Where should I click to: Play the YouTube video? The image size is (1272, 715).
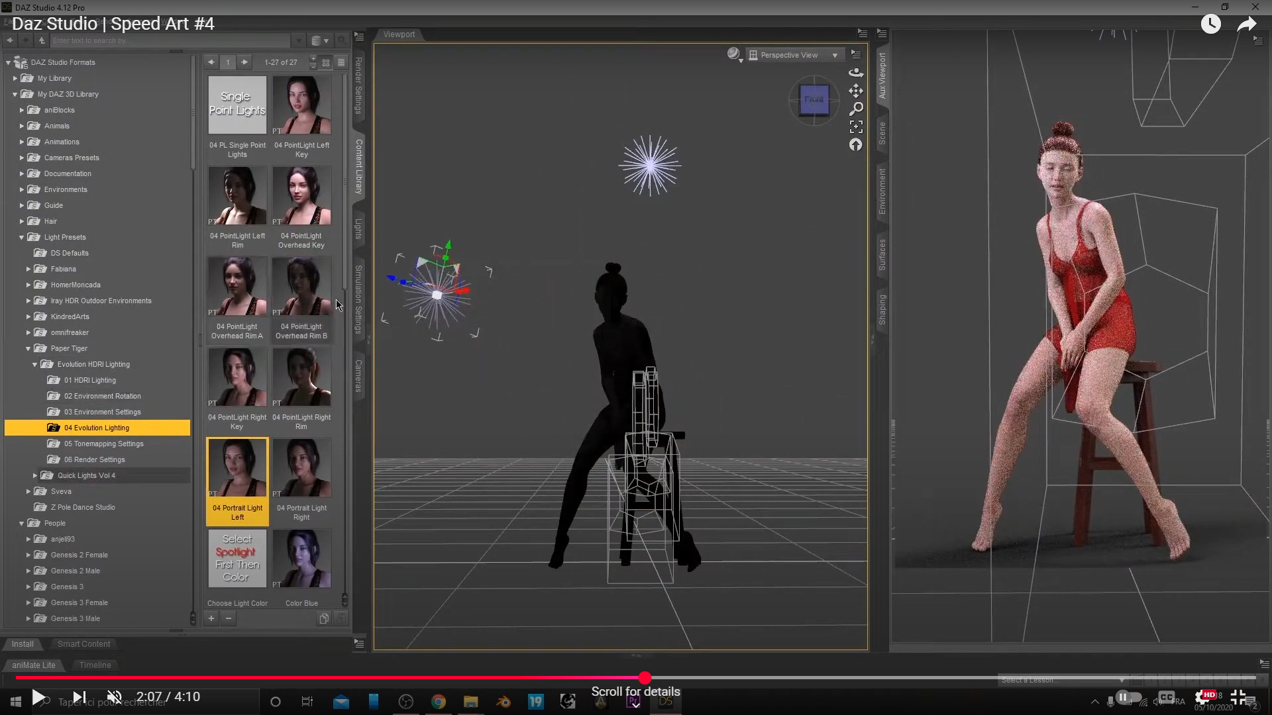point(38,697)
